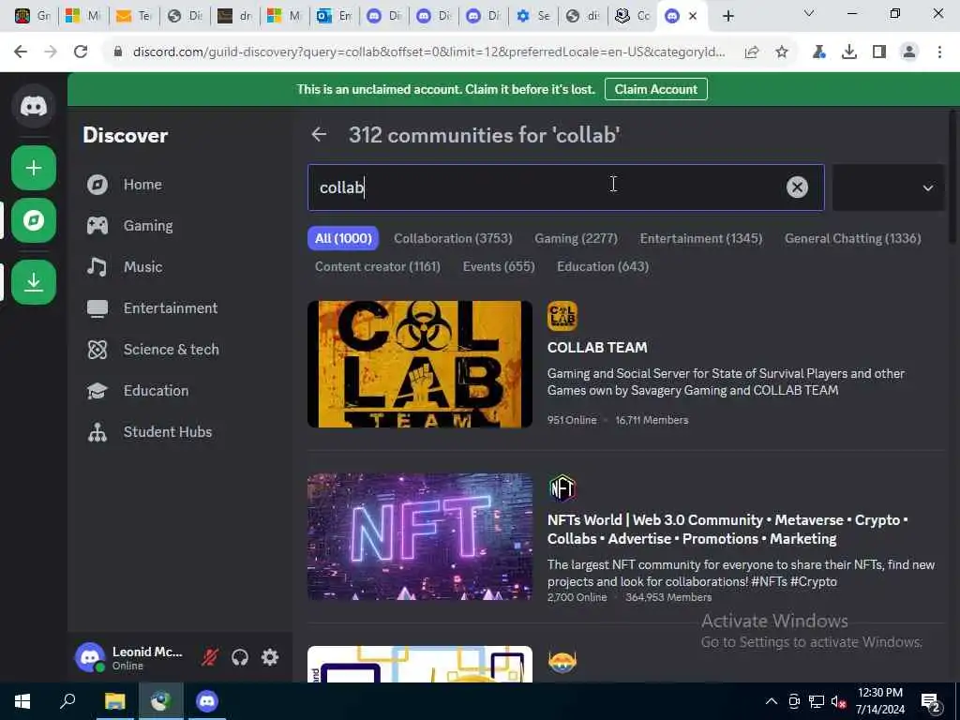Toggle the browser side panel icon
This screenshot has width=960, height=720.
pos(879,52)
